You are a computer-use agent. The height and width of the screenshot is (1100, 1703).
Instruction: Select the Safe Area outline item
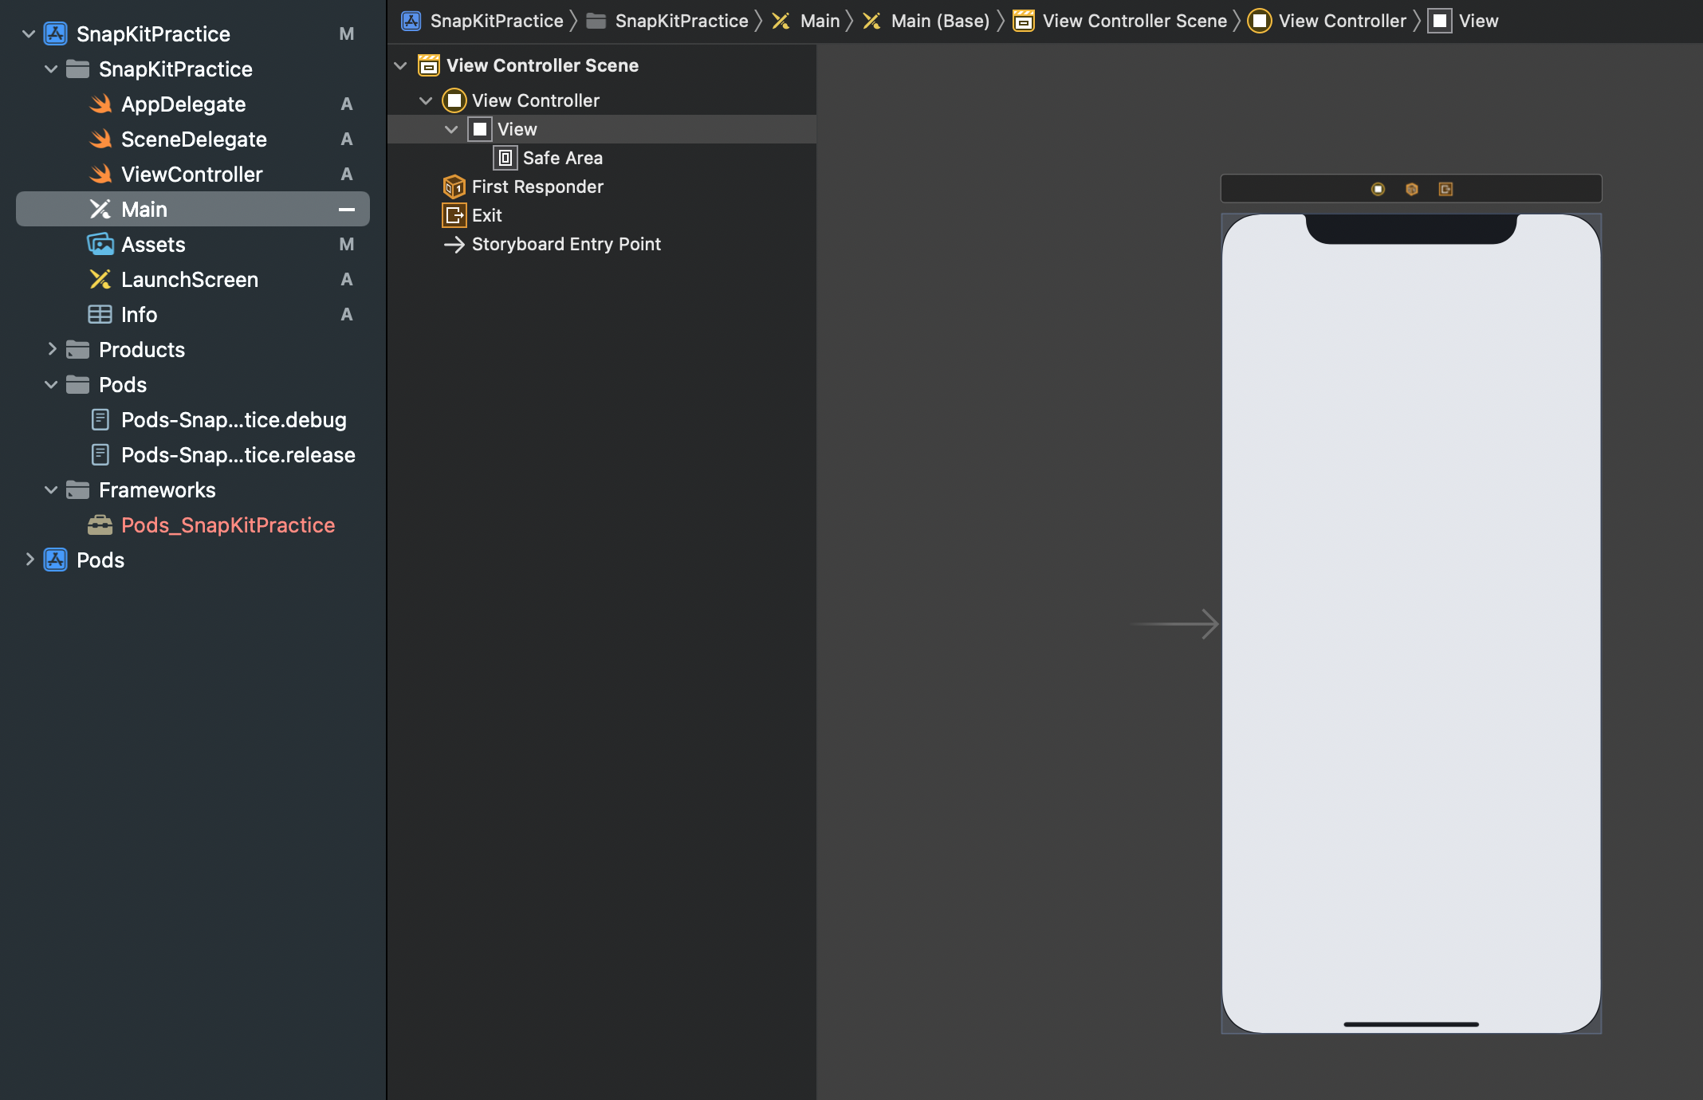(562, 158)
